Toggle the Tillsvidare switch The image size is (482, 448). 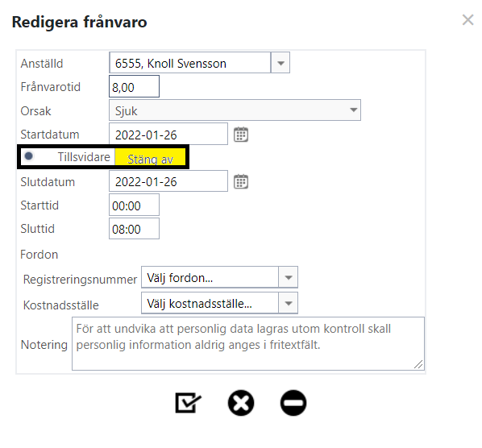(29, 156)
